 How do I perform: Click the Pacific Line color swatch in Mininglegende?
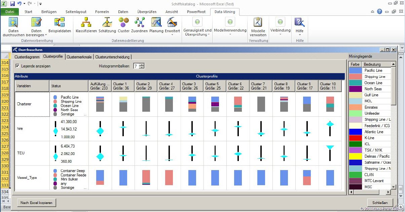point(356,70)
